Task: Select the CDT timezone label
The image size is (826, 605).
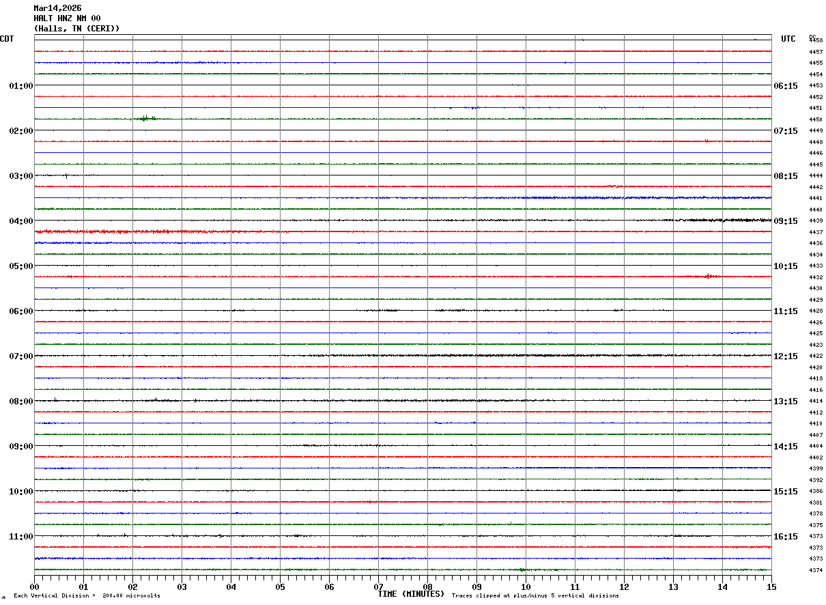Action: click(7, 39)
